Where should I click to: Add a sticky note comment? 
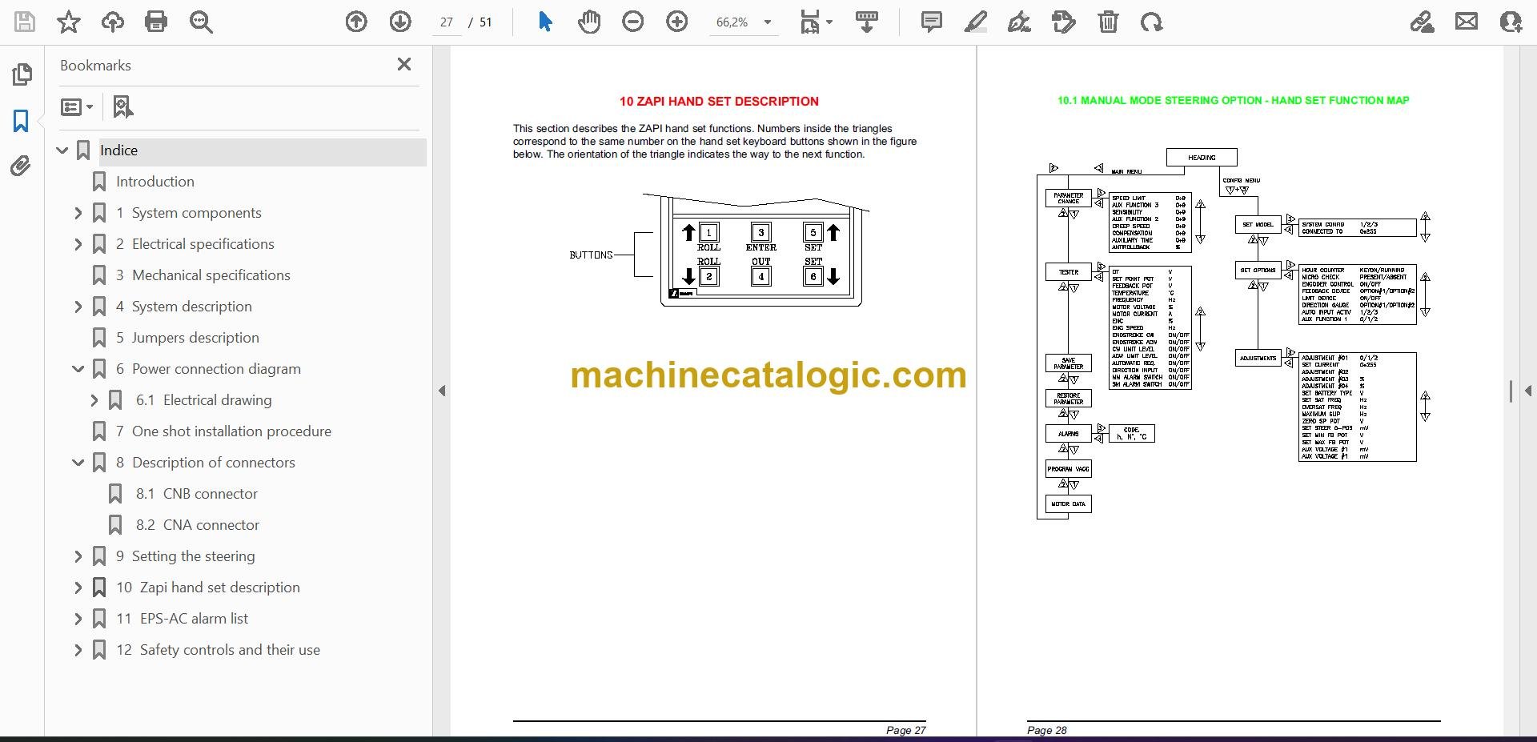tap(931, 22)
